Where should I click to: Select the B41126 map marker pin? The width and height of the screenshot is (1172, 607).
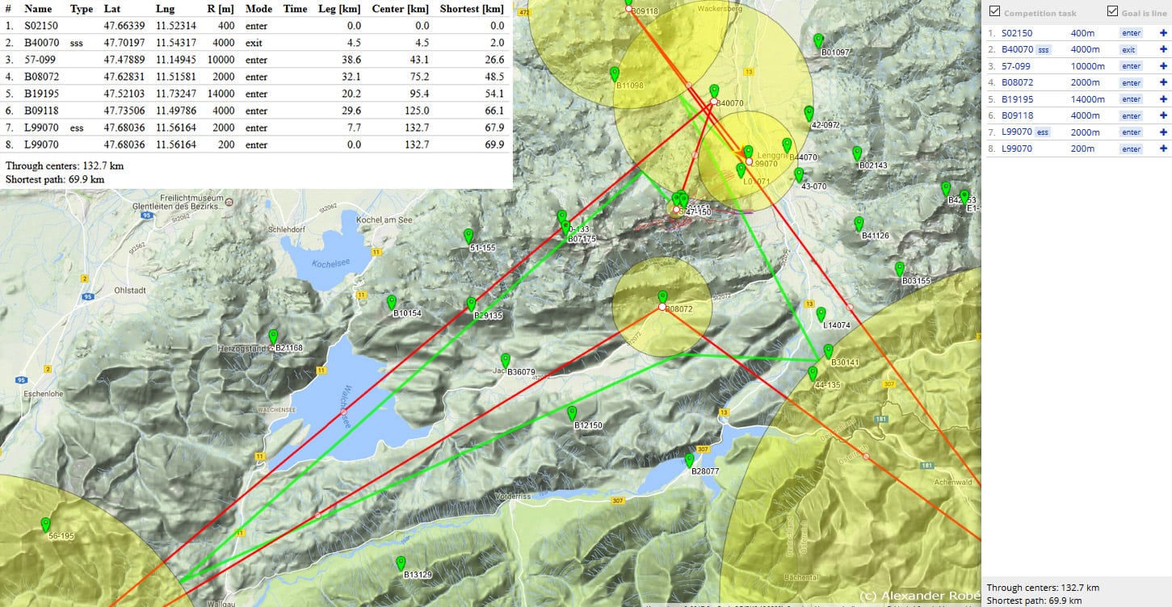(859, 224)
